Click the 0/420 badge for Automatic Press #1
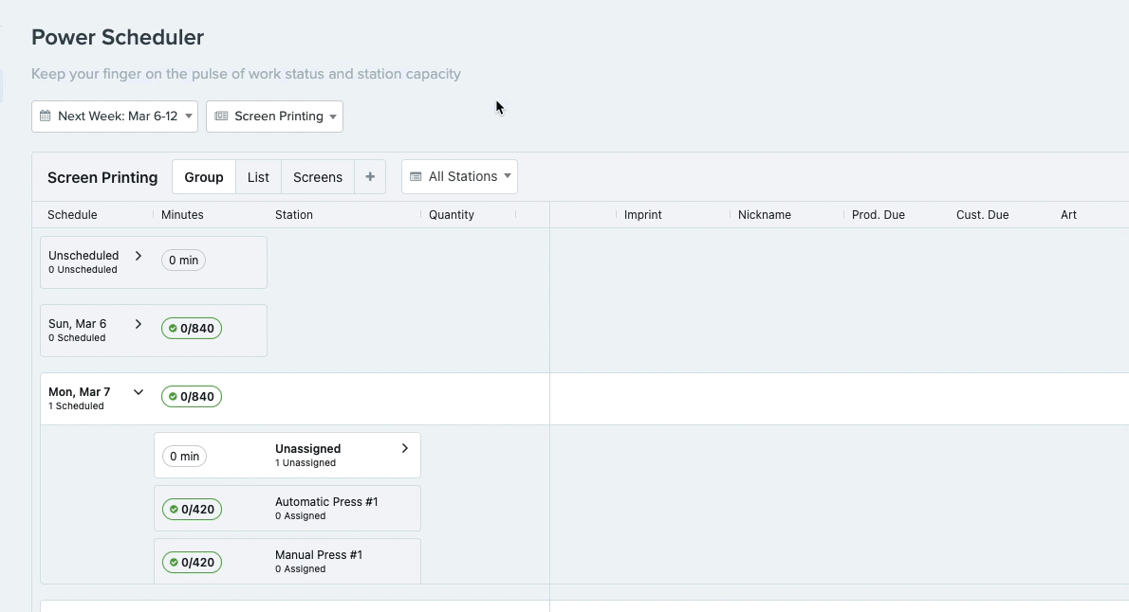Image resolution: width=1129 pixels, height=612 pixels. 193,510
